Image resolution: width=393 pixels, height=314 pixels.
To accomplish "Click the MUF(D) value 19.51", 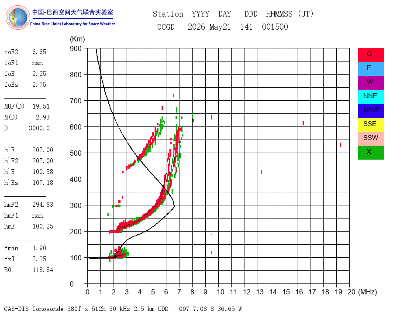I will click(x=41, y=106).
